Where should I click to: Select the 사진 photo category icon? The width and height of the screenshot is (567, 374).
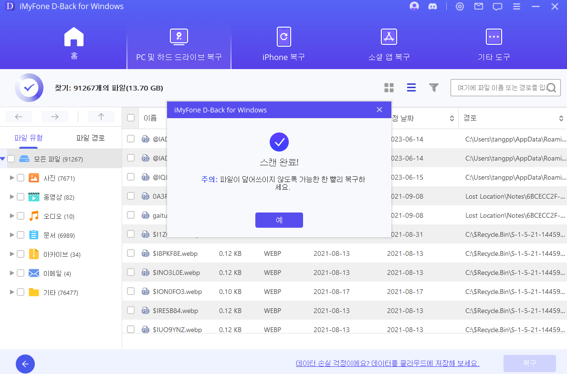click(x=33, y=178)
